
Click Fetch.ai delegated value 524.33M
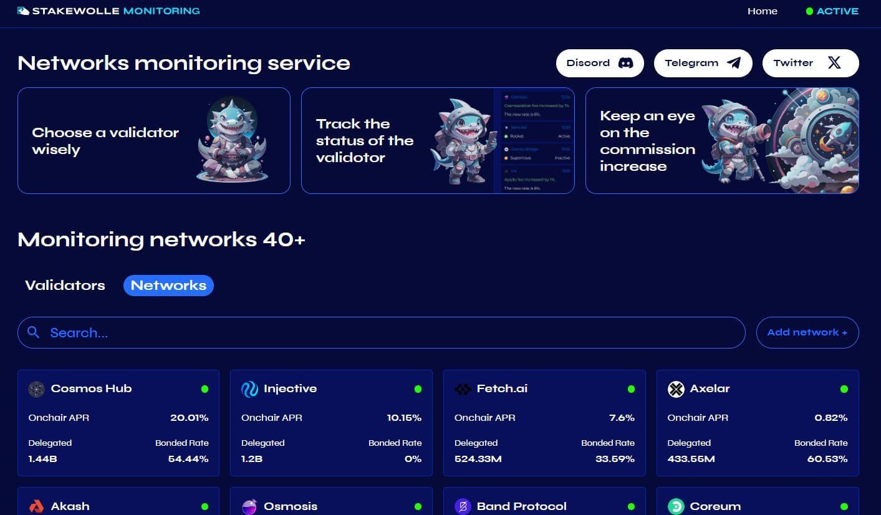click(478, 459)
